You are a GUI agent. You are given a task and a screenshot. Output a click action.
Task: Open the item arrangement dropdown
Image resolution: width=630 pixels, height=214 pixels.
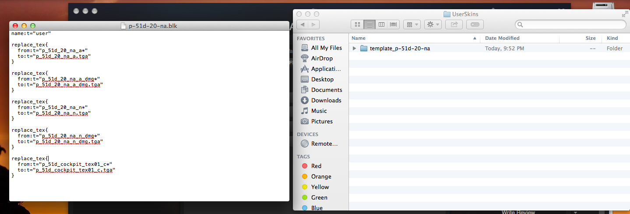pyautogui.click(x=412, y=25)
